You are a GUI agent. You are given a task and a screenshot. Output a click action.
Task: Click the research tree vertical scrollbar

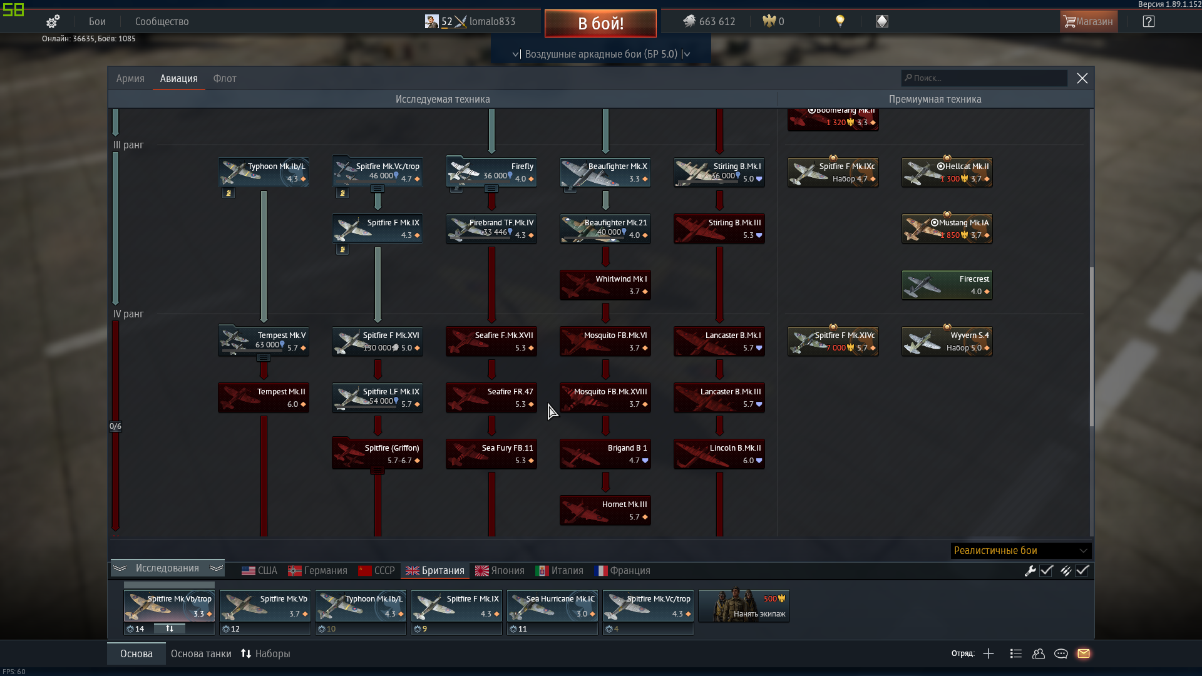click(x=1092, y=347)
